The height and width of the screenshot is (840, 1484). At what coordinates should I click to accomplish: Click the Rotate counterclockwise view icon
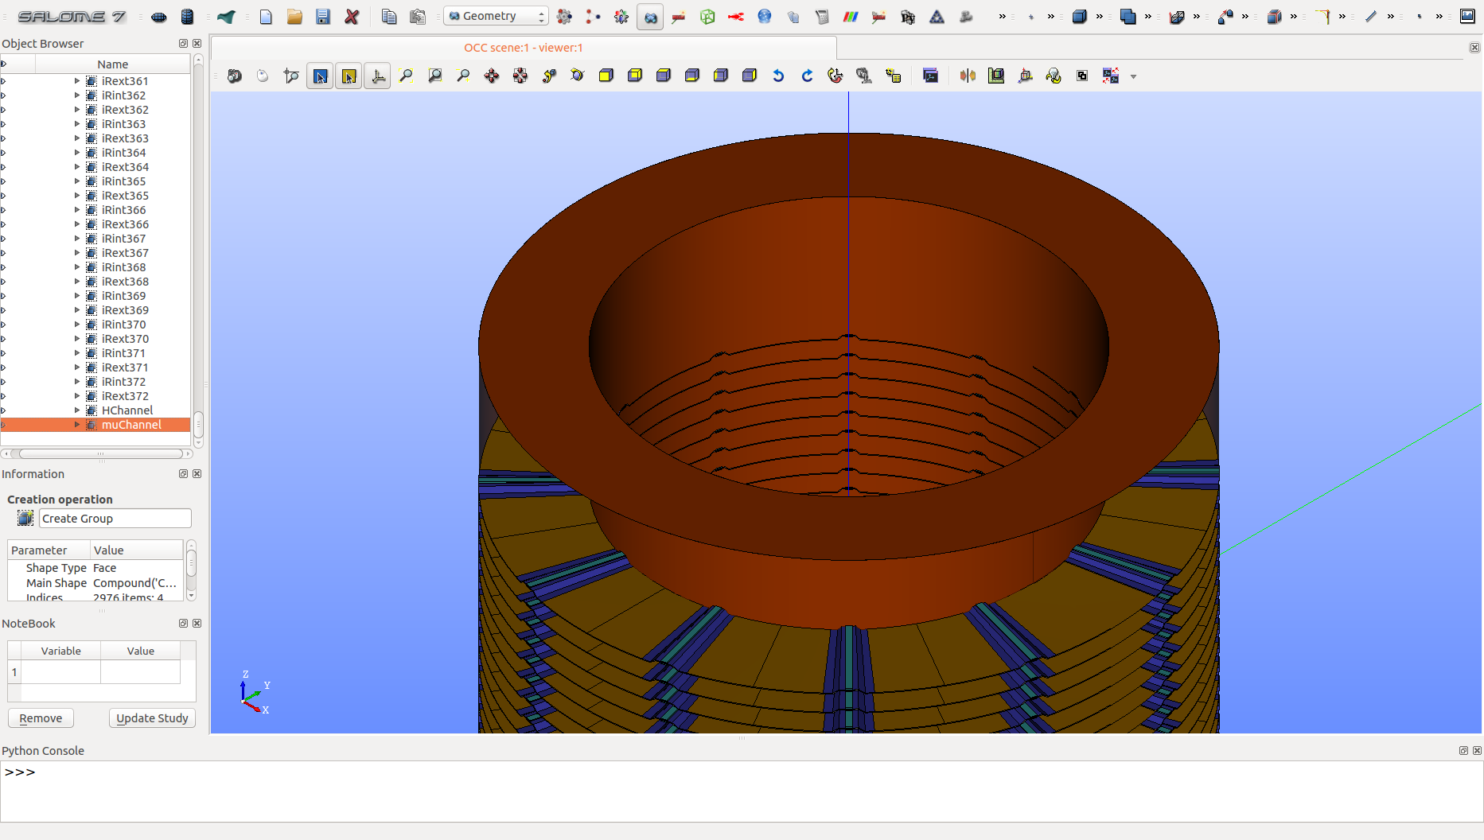[778, 76]
